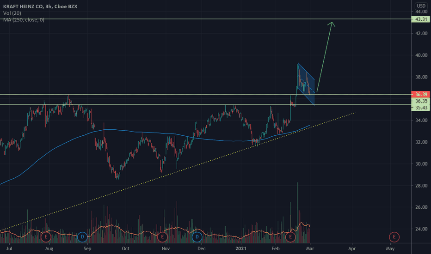Click the 40.00 price axis label
The image size is (431, 254).
[x=421, y=55]
